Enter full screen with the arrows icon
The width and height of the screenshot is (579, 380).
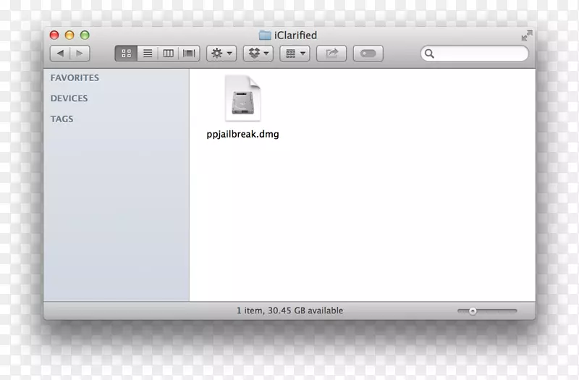527,35
